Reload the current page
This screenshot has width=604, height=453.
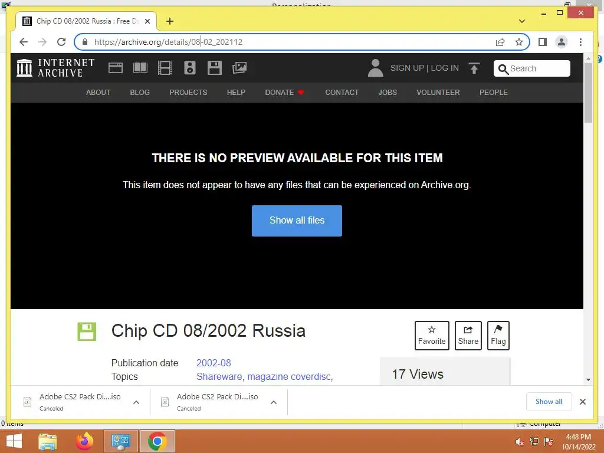click(x=61, y=42)
